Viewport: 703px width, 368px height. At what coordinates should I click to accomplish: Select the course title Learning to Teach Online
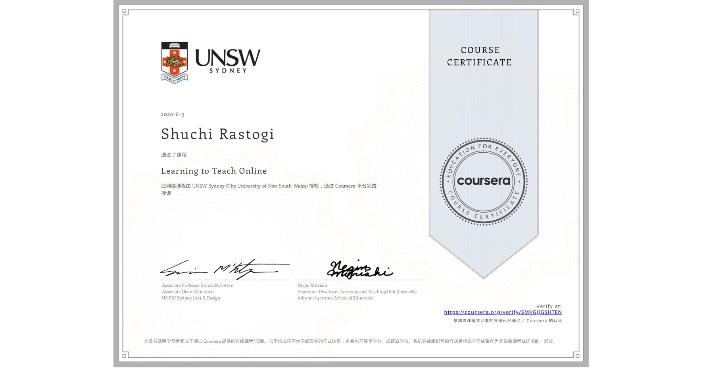click(214, 171)
